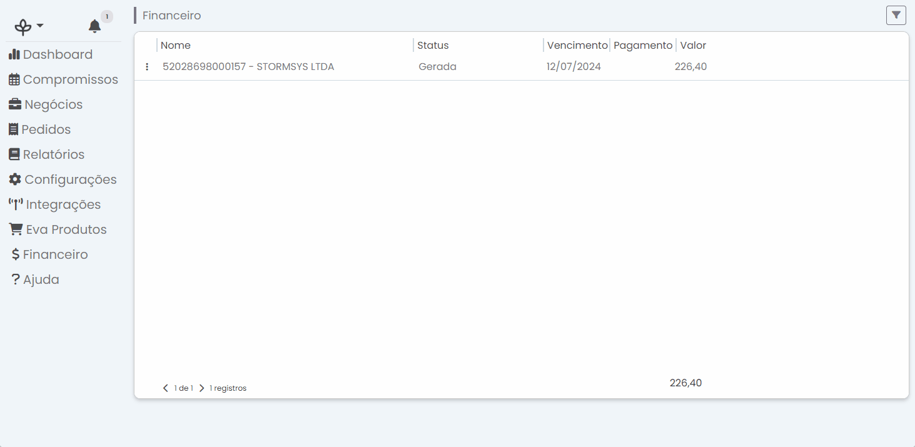Click the notifications bell icon

(x=94, y=26)
